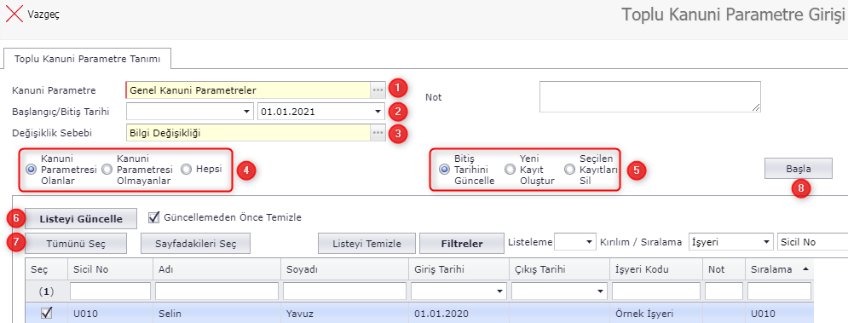Select the Hepsi radio button
This screenshot has height=323, width=848.
186,170
